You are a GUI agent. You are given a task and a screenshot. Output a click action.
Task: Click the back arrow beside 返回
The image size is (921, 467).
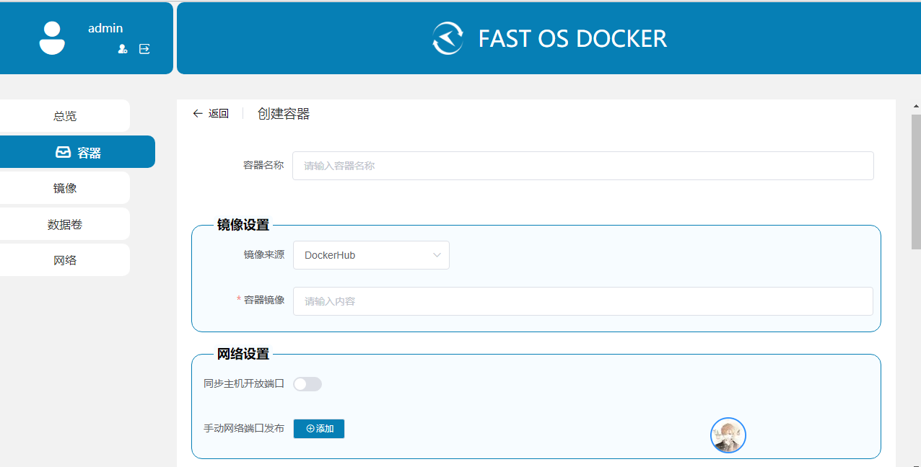tap(197, 113)
